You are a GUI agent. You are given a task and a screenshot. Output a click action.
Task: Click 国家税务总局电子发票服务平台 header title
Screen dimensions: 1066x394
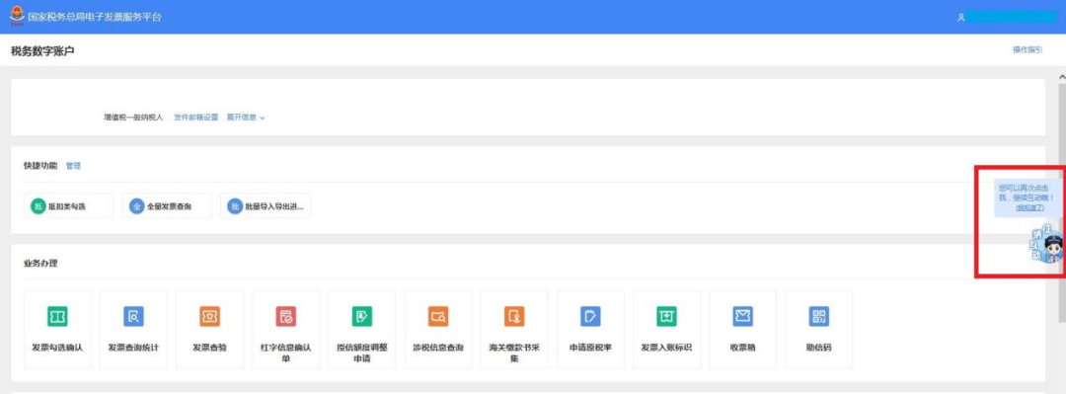pyautogui.click(x=95, y=17)
